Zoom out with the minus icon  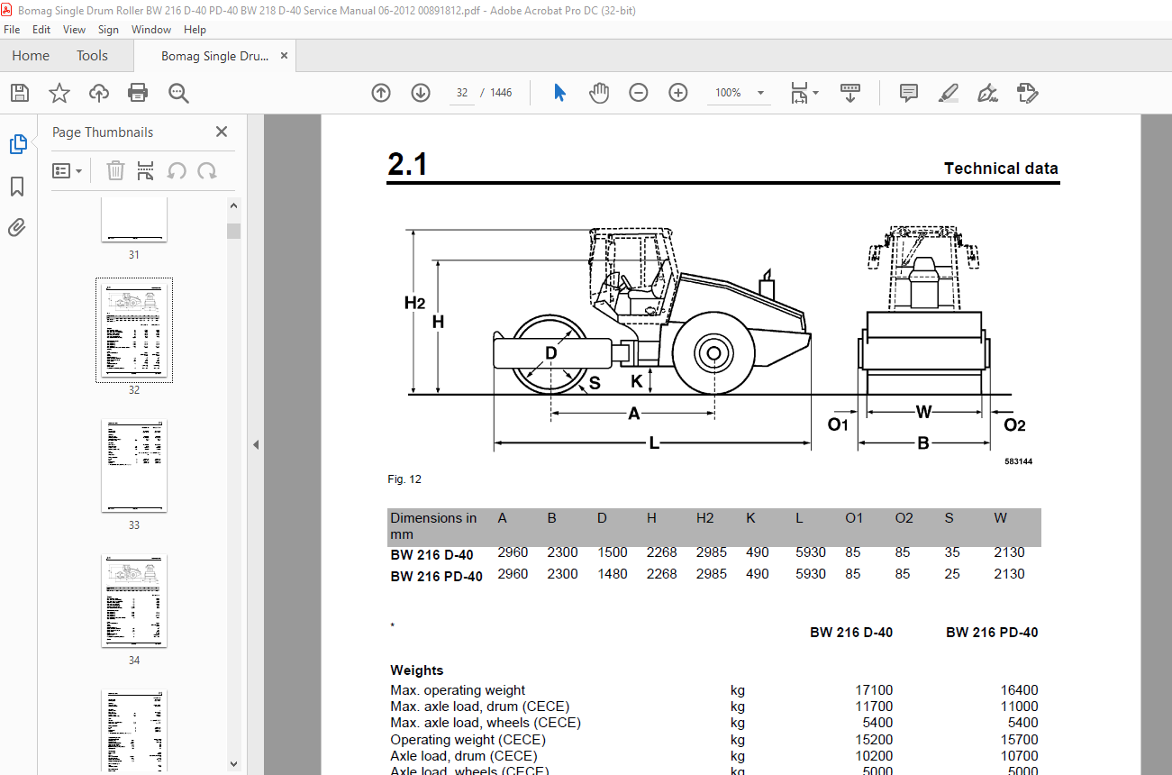[x=639, y=93]
